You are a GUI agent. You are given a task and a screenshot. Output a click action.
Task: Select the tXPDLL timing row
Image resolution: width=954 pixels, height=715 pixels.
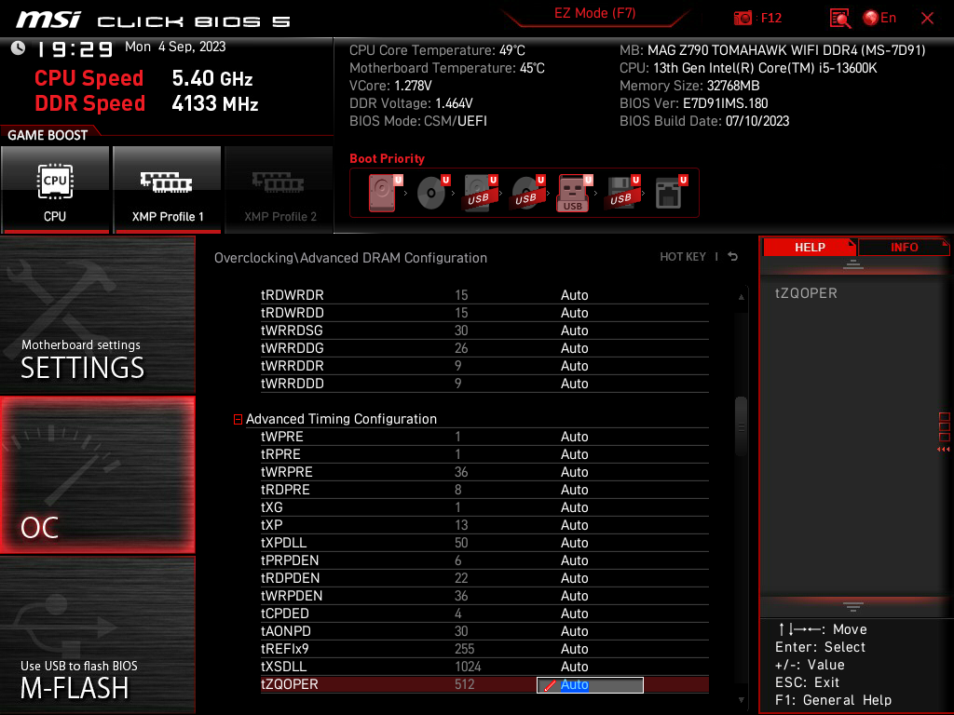(484, 543)
